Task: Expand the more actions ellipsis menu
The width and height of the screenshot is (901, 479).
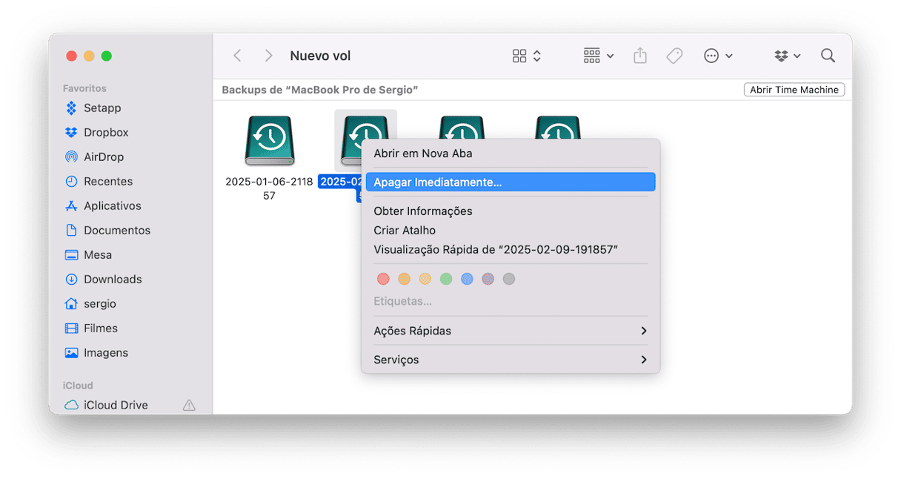Action: pyautogui.click(x=717, y=56)
